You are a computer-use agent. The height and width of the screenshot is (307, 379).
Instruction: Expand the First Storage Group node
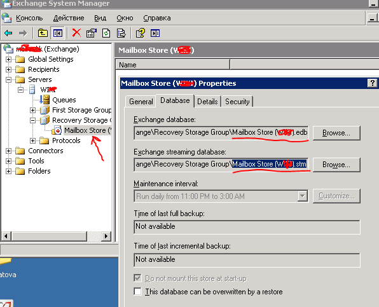click(x=32, y=110)
